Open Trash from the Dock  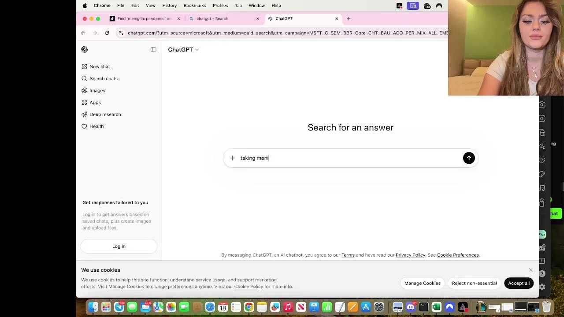pos(546,307)
